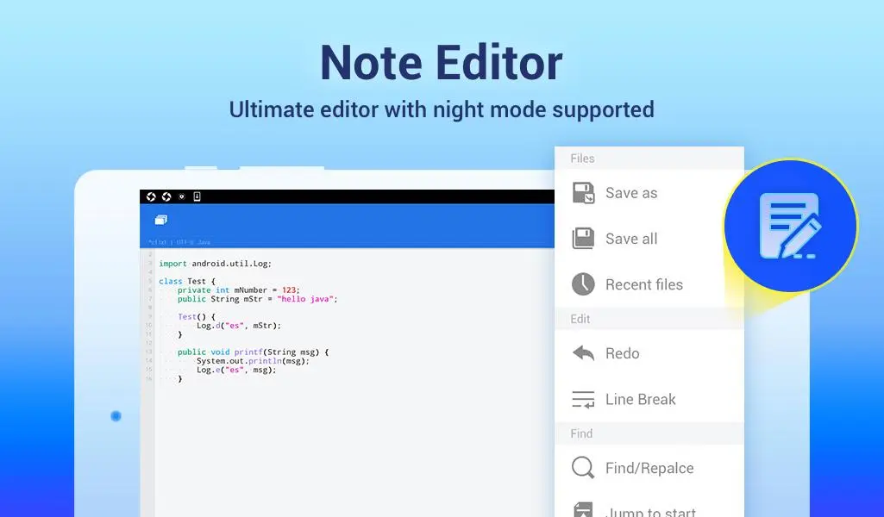Tap the rightmost device icon in status bar
Screen dimensions: 884x517
[197, 196]
